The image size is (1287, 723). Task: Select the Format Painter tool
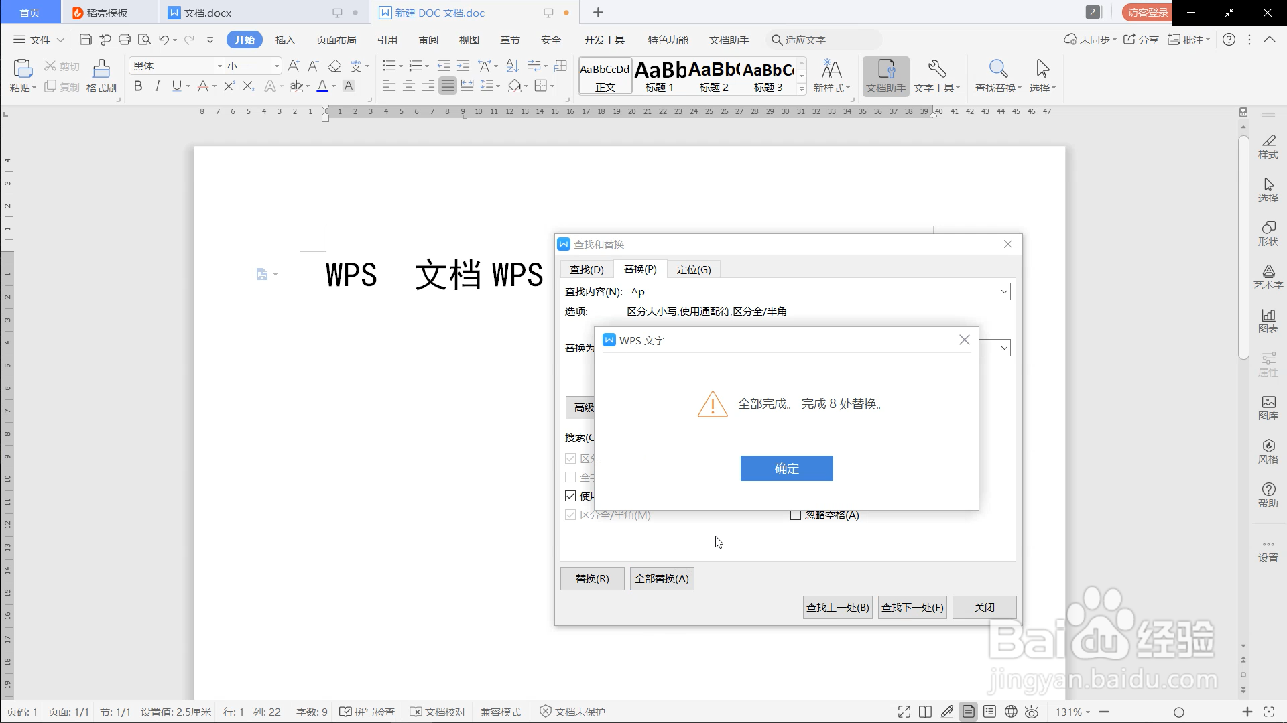click(101, 74)
